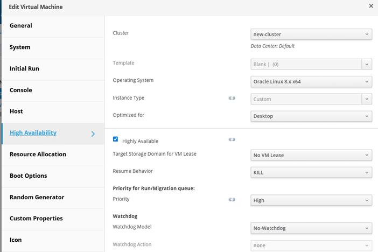
Task: Open the Operating System dropdown
Action: [311, 81]
